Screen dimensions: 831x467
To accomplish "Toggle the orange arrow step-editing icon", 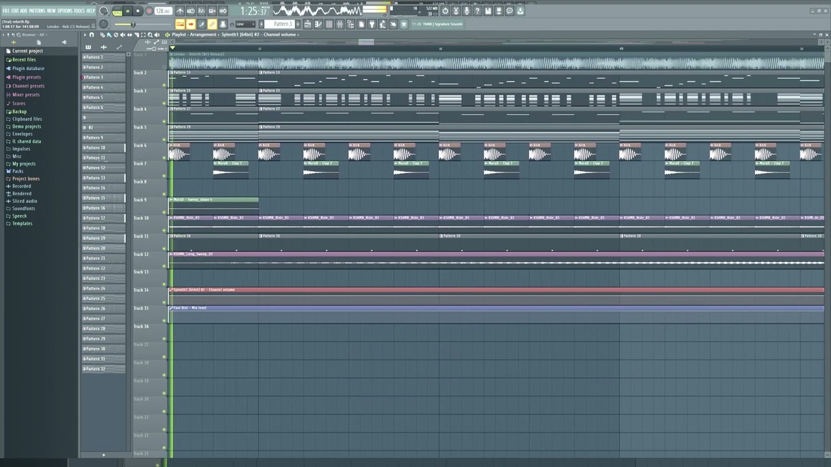I will [x=191, y=24].
